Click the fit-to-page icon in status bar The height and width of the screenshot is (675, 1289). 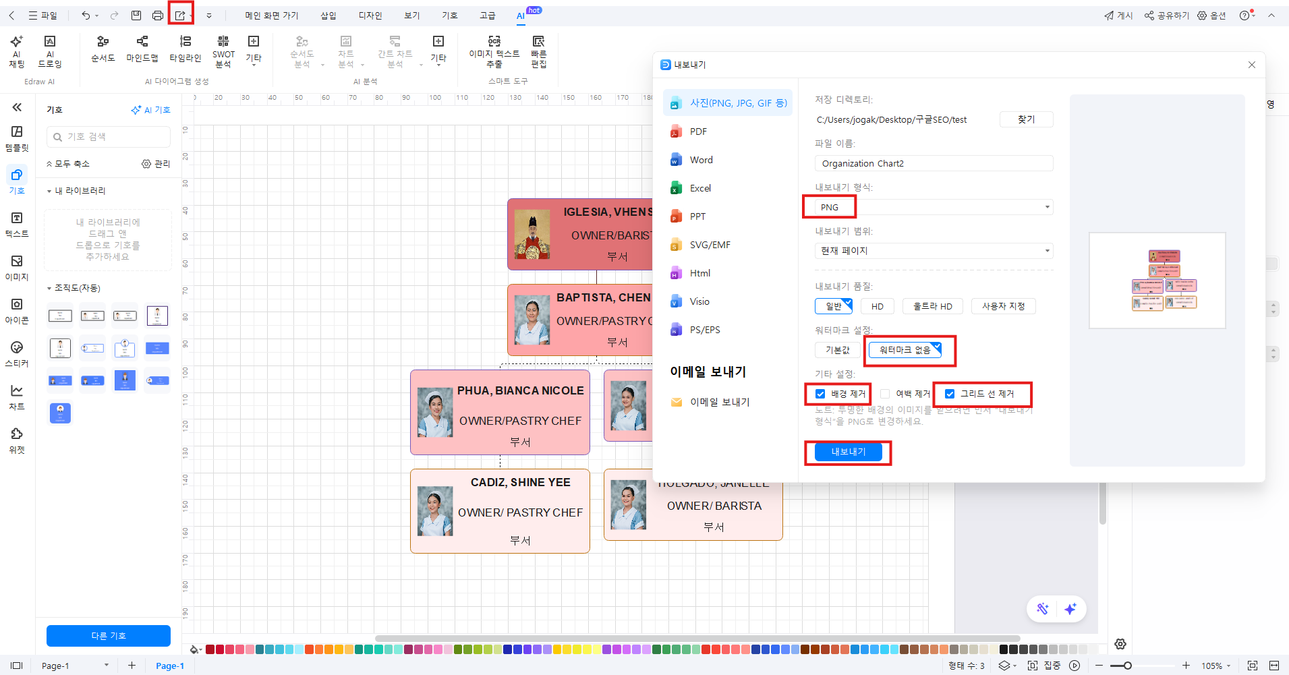coord(1253,666)
